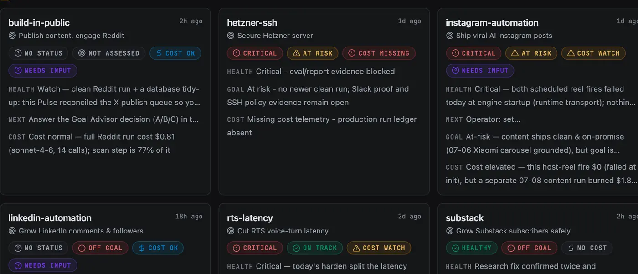Click goal icon beside Grow Substack subscribers safely
Screen dimensions: 638x274
coord(449,231)
